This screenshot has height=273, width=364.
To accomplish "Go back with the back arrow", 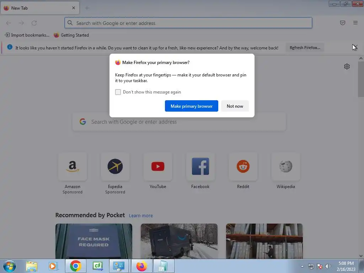I will click(x=9, y=23).
